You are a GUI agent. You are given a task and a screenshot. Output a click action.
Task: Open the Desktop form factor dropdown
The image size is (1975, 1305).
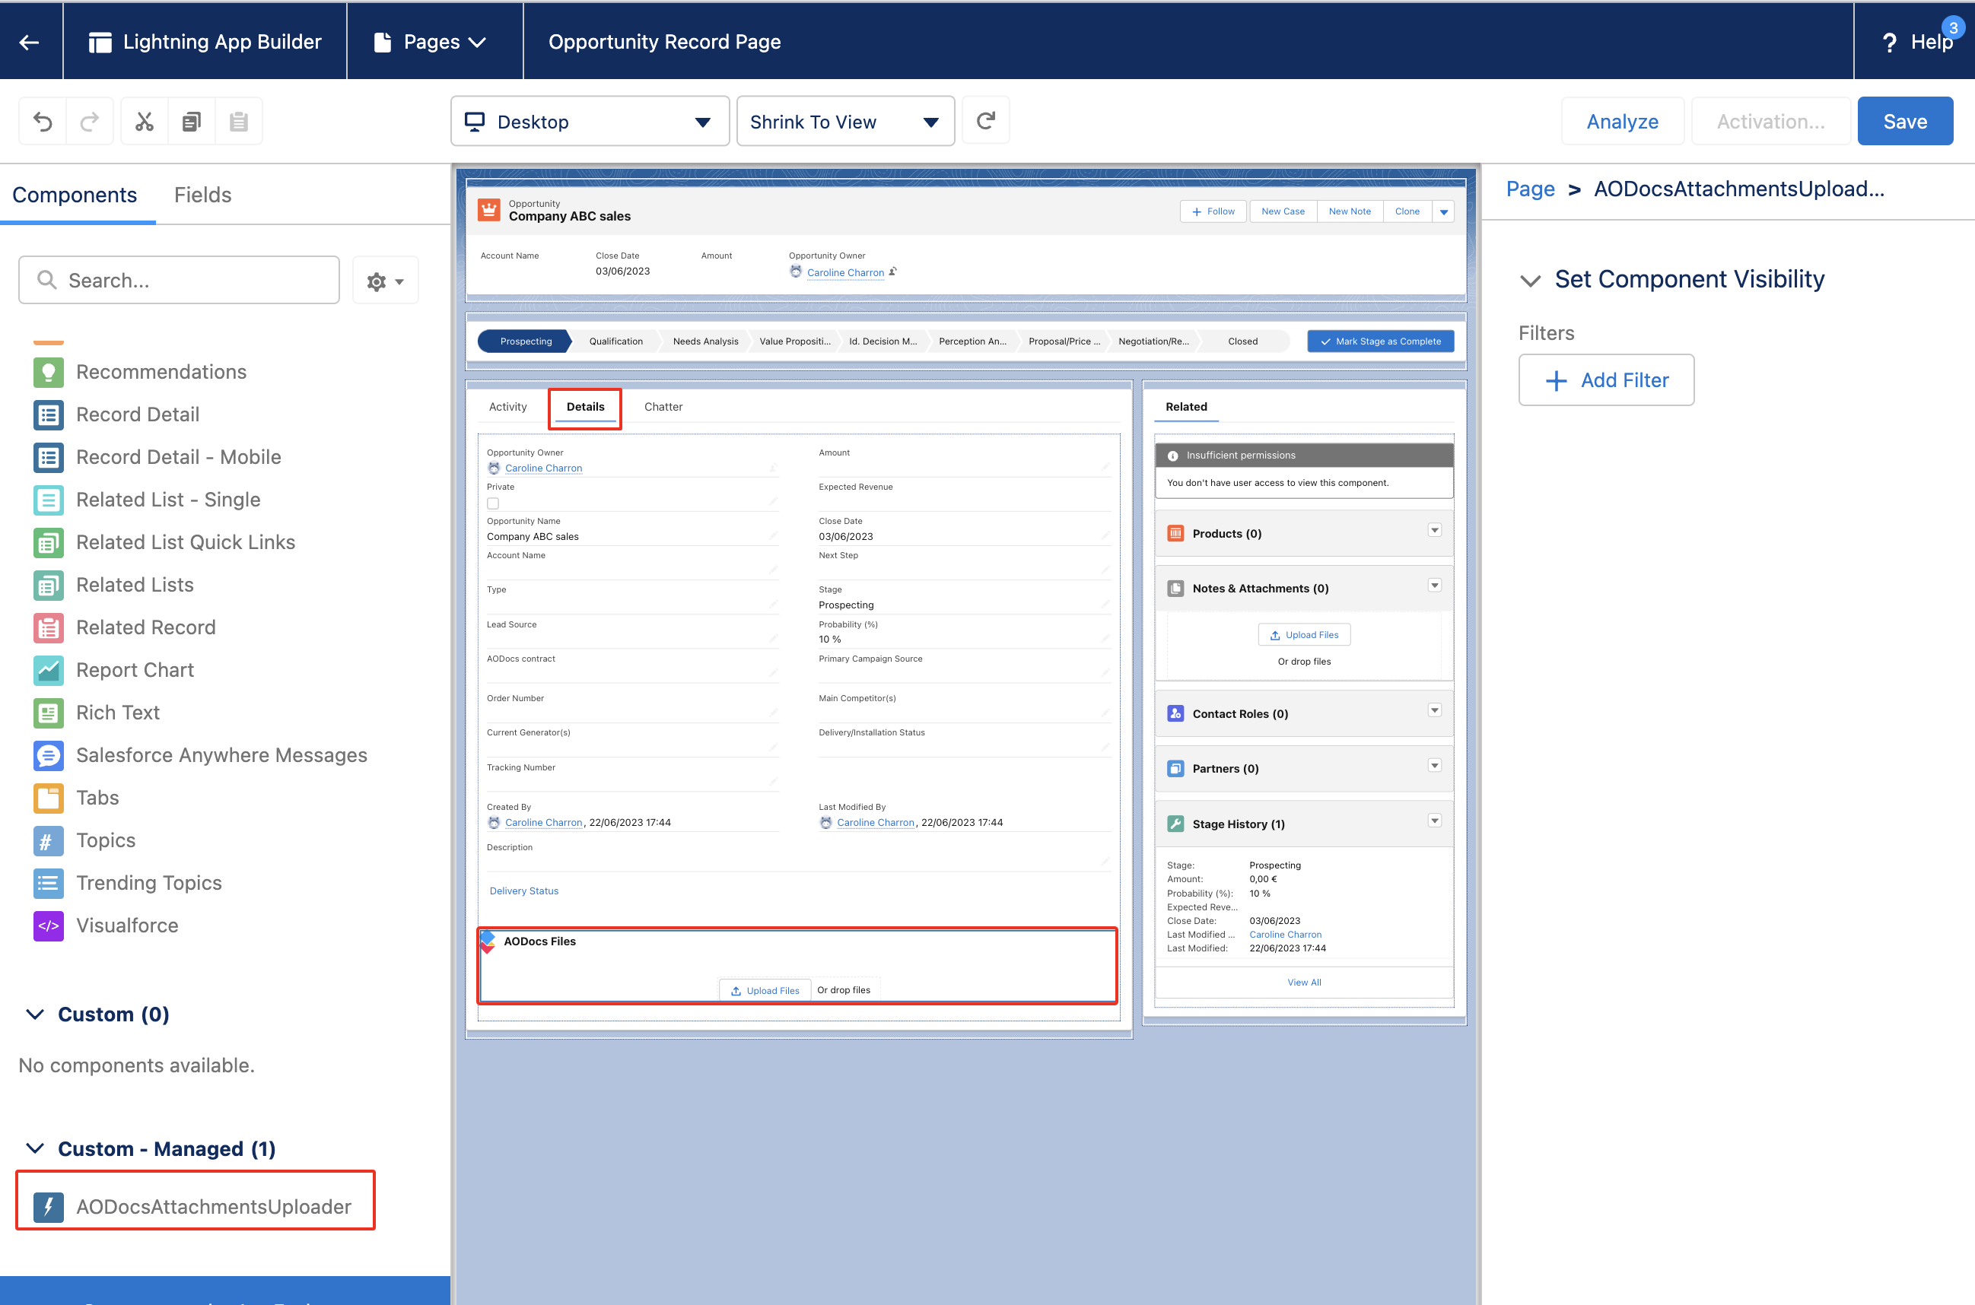pos(590,122)
